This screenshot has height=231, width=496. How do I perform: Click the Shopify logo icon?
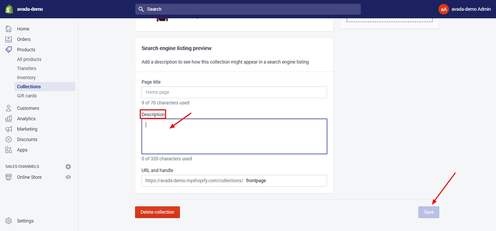click(9, 9)
